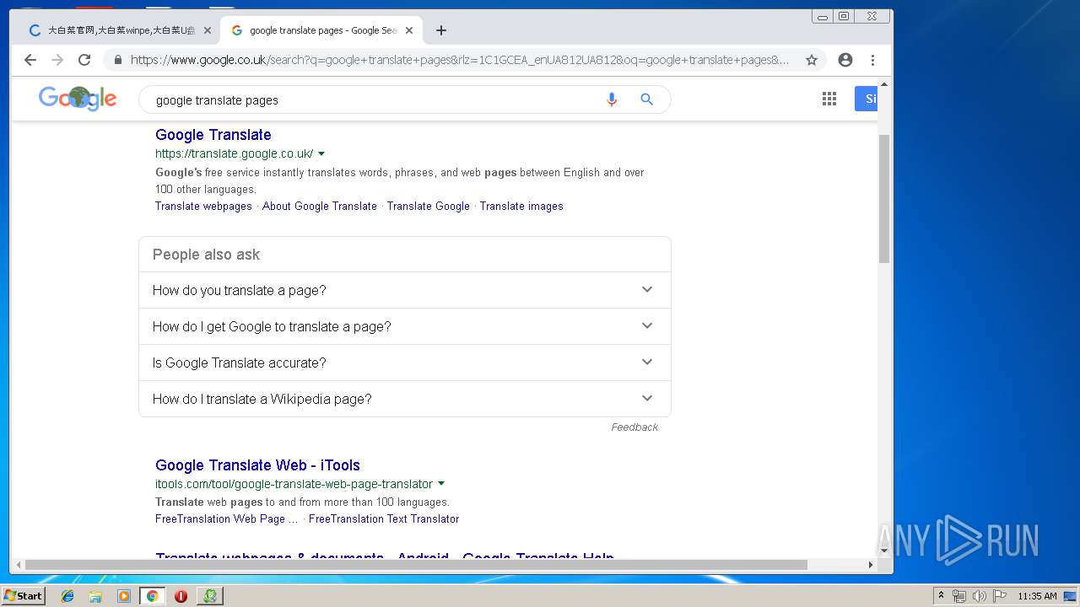Click the volume speaker tray icon
The height and width of the screenshot is (607, 1080).
point(980,596)
